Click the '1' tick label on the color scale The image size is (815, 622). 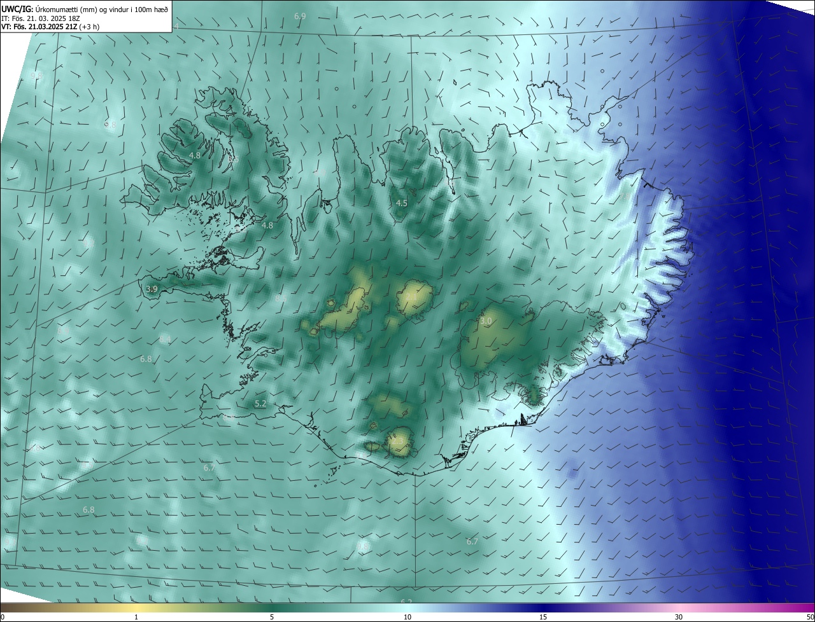(x=136, y=617)
